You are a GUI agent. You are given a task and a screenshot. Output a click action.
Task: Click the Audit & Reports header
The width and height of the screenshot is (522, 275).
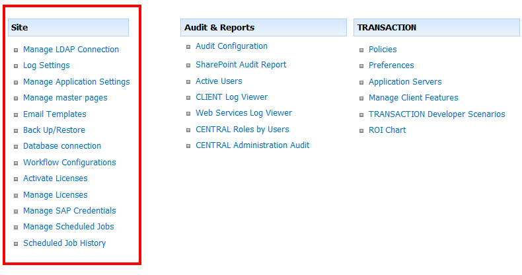tap(264, 27)
